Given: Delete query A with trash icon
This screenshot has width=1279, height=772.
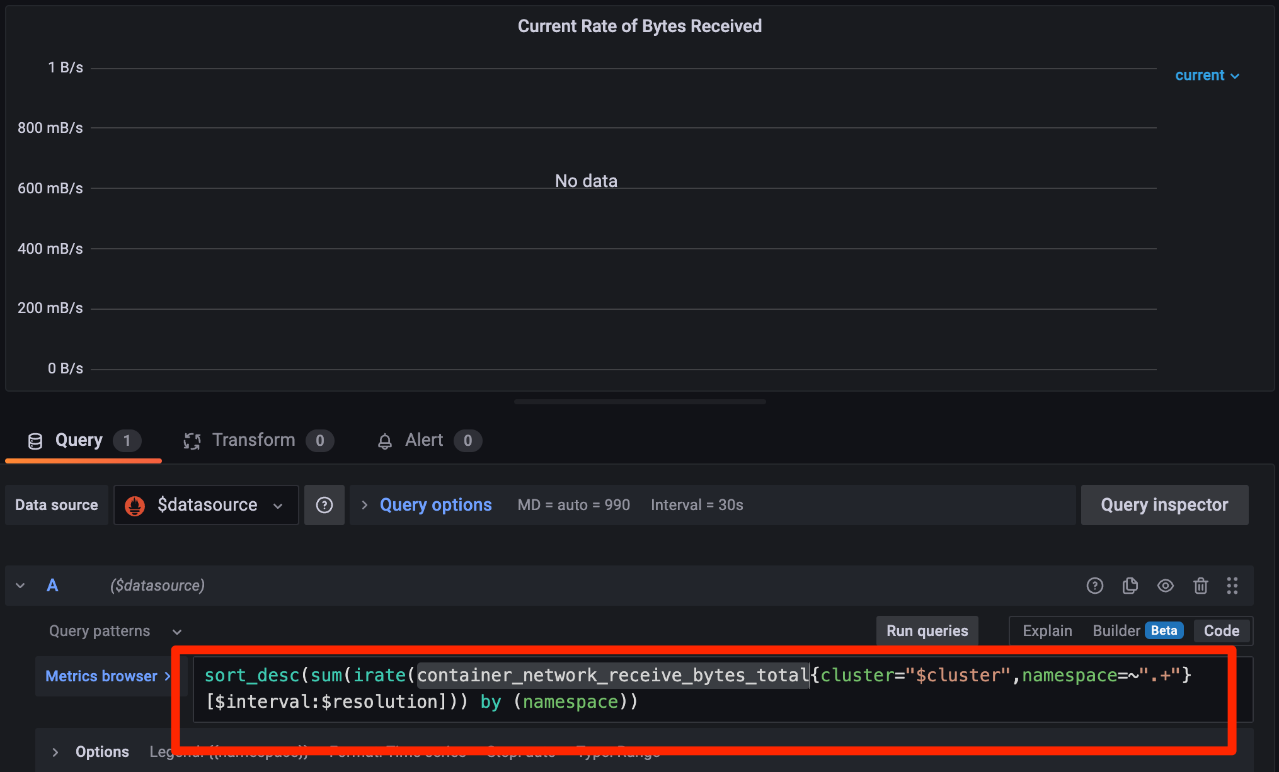Looking at the screenshot, I should click(1200, 585).
